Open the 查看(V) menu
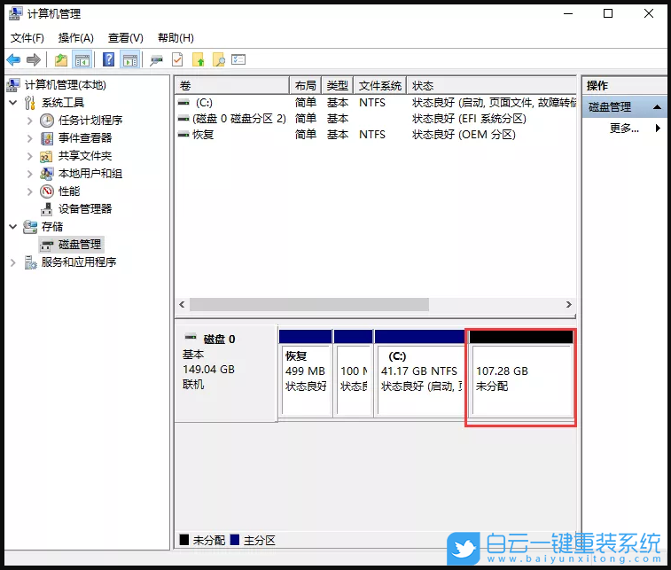Viewport: 671px width, 570px height. 125,38
